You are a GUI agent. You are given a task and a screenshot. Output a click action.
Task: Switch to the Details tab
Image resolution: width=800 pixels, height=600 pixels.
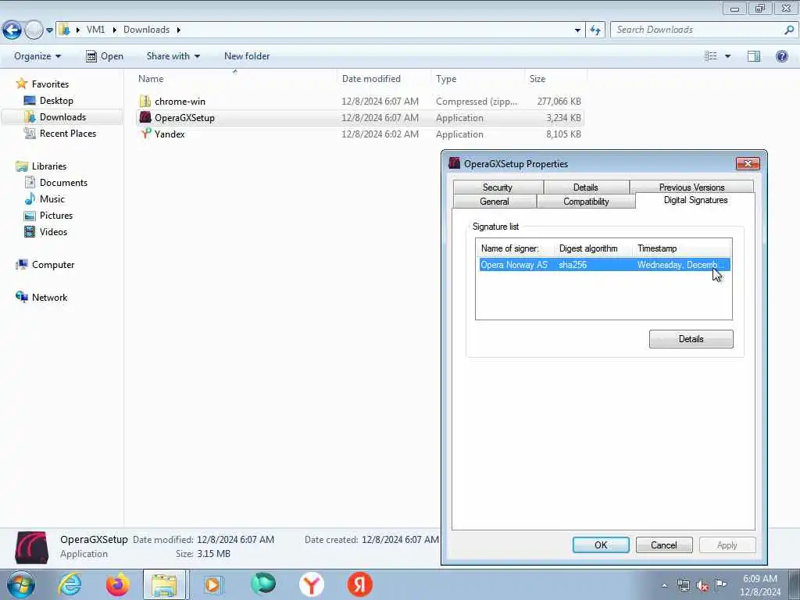[x=586, y=187]
